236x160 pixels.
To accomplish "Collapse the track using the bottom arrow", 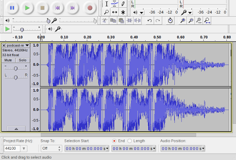I will (15, 129).
